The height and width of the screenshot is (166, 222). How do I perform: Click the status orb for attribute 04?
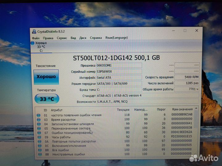[x=39, y=124]
